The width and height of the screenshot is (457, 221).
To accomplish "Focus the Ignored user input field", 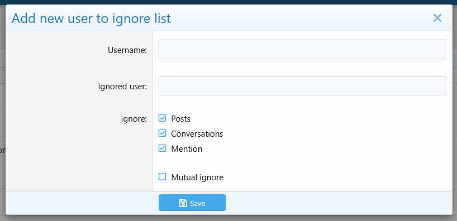I will (302, 85).
